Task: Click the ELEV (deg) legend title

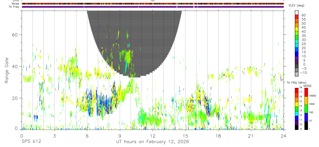Action: (x=296, y=5)
